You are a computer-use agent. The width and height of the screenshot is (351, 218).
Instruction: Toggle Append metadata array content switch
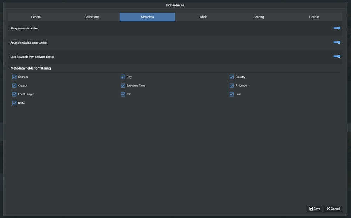tap(337, 42)
